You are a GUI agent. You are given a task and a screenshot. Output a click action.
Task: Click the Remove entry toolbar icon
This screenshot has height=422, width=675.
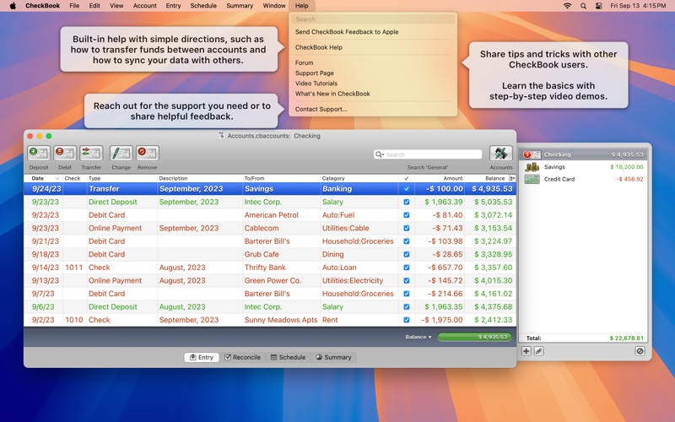click(147, 154)
